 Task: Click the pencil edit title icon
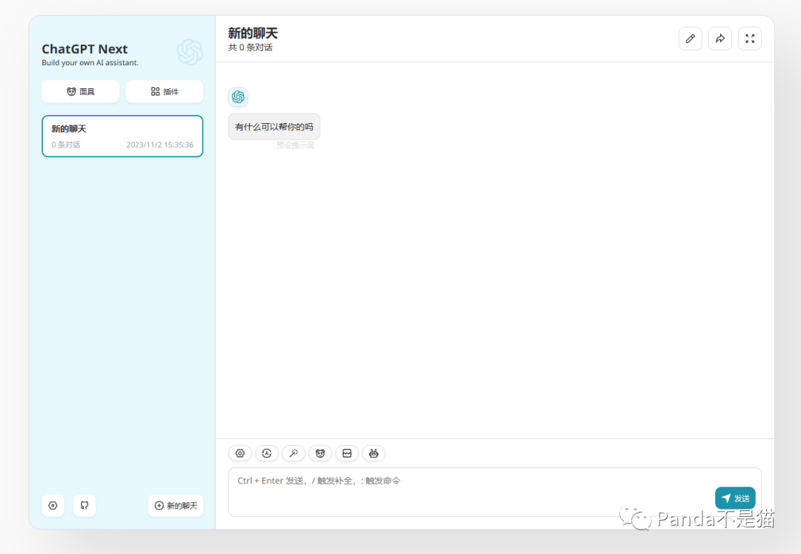point(690,39)
